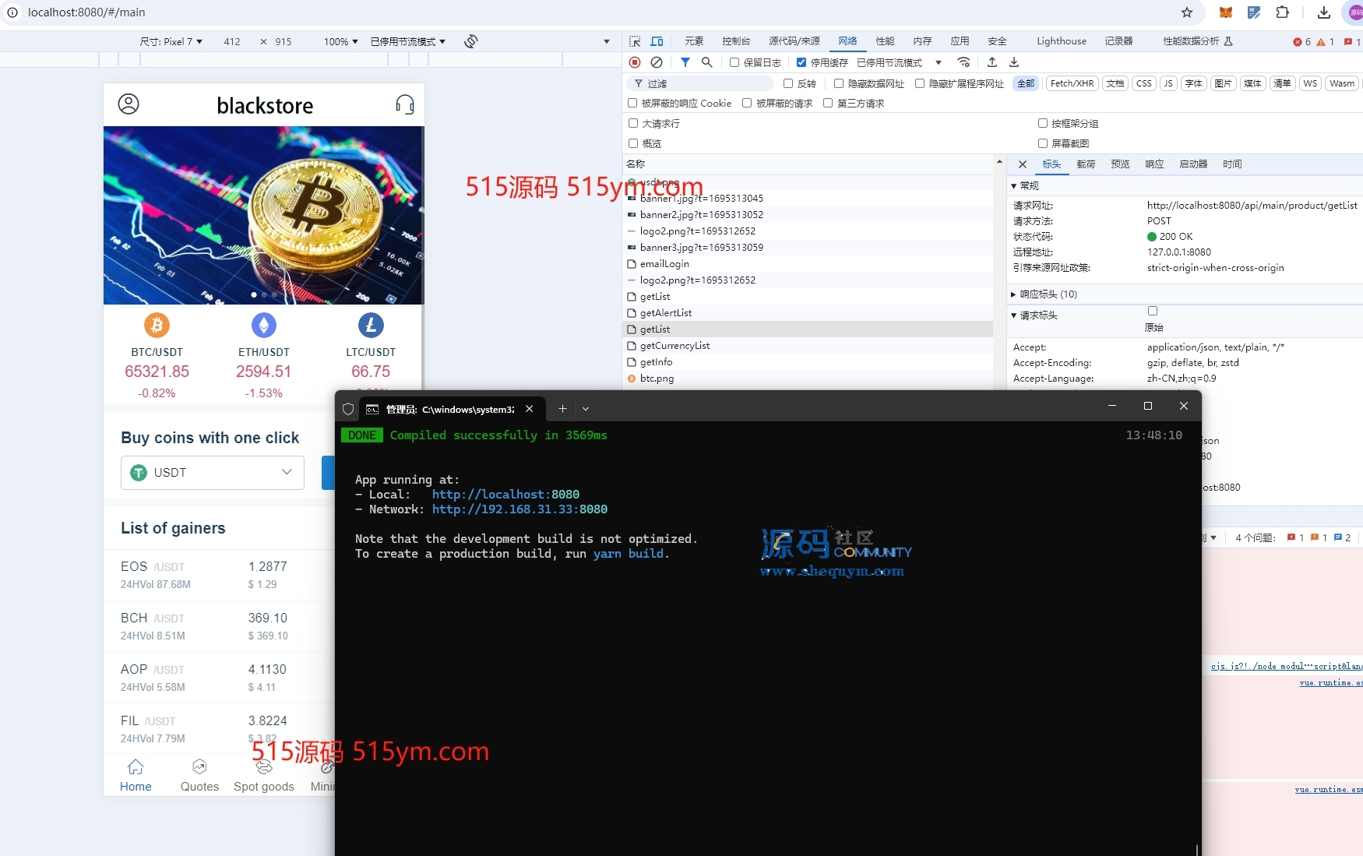Open the user profile icon

[x=129, y=104]
